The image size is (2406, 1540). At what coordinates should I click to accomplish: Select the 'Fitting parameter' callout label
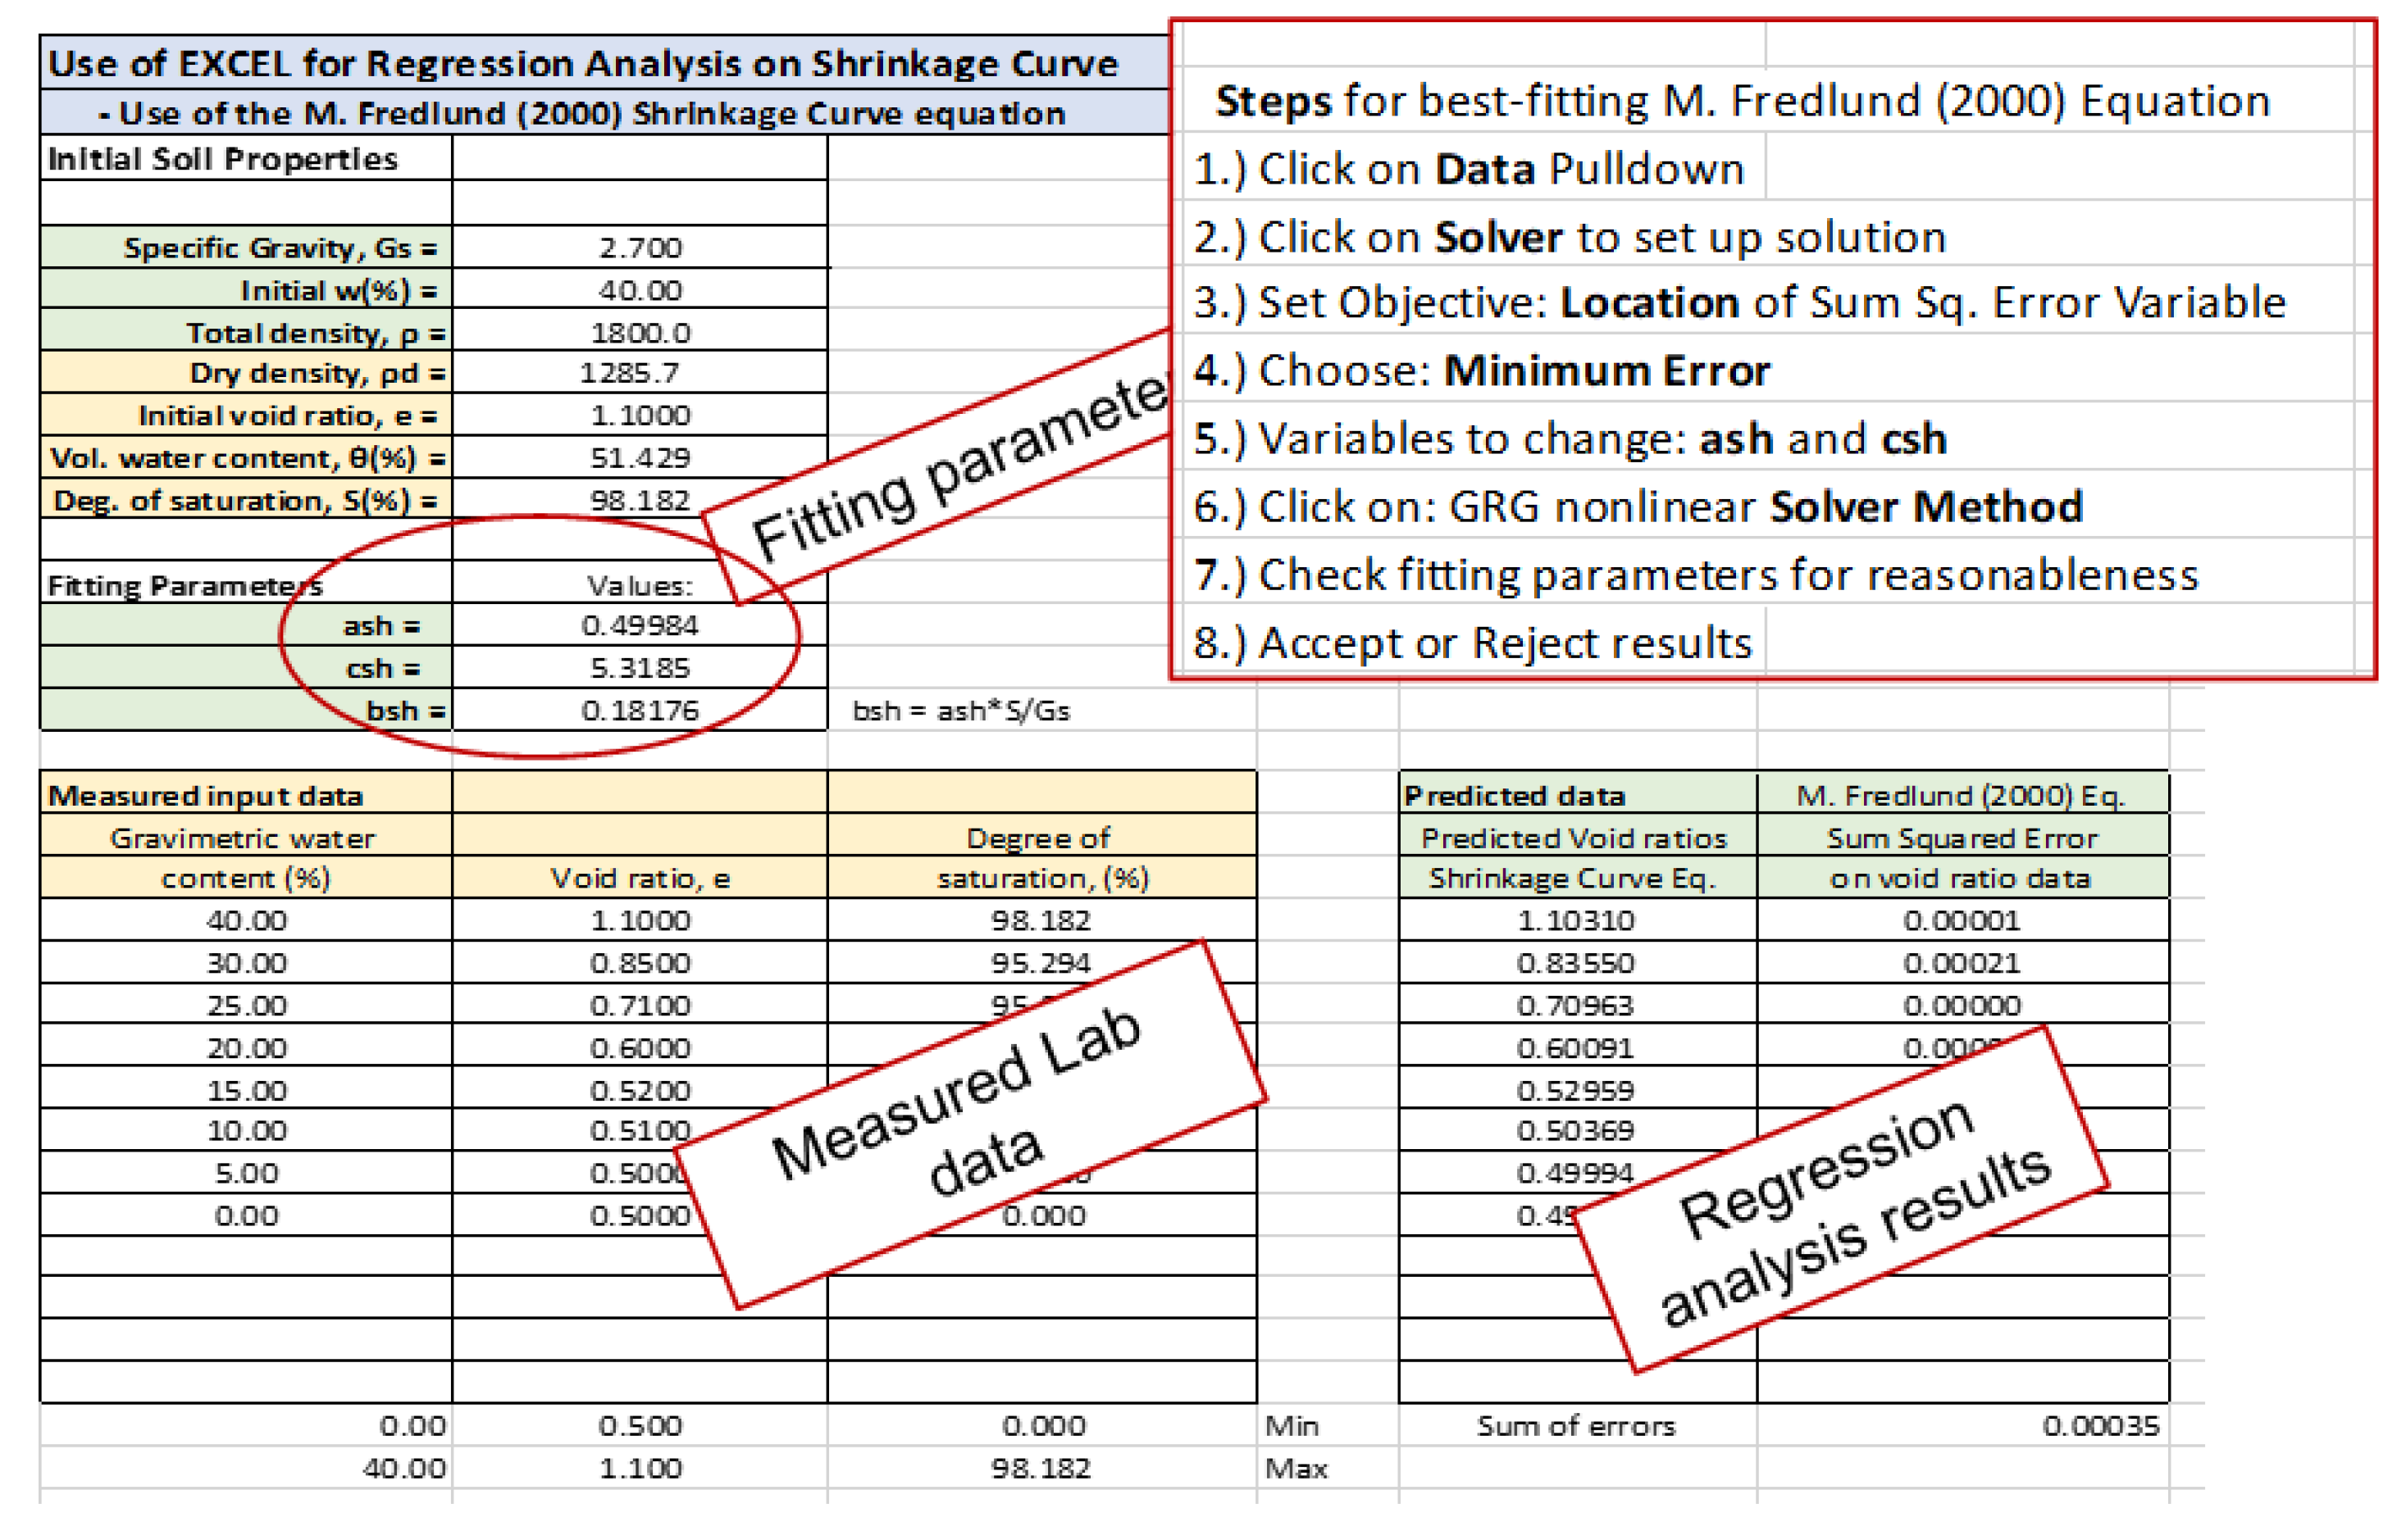(960, 470)
